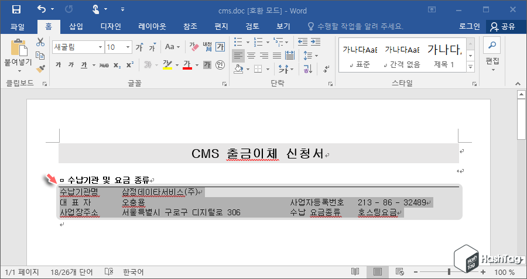527x279 pixels.
Task: Click the 로그인 link
Action: pyautogui.click(x=469, y=26)
